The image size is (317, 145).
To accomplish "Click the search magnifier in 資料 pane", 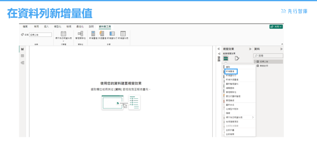I will click(256, 56).
